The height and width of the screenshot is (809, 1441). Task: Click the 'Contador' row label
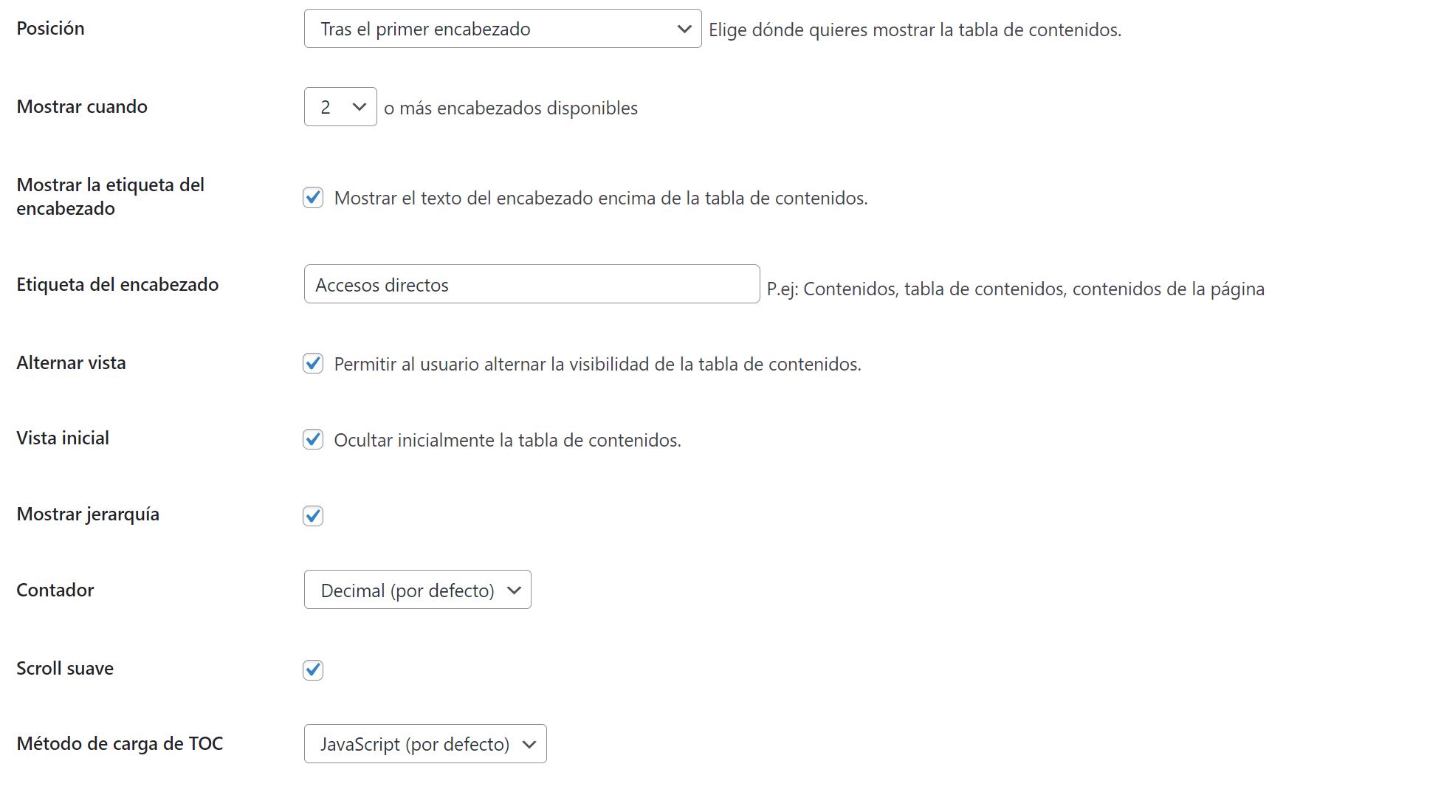(55, 591)
